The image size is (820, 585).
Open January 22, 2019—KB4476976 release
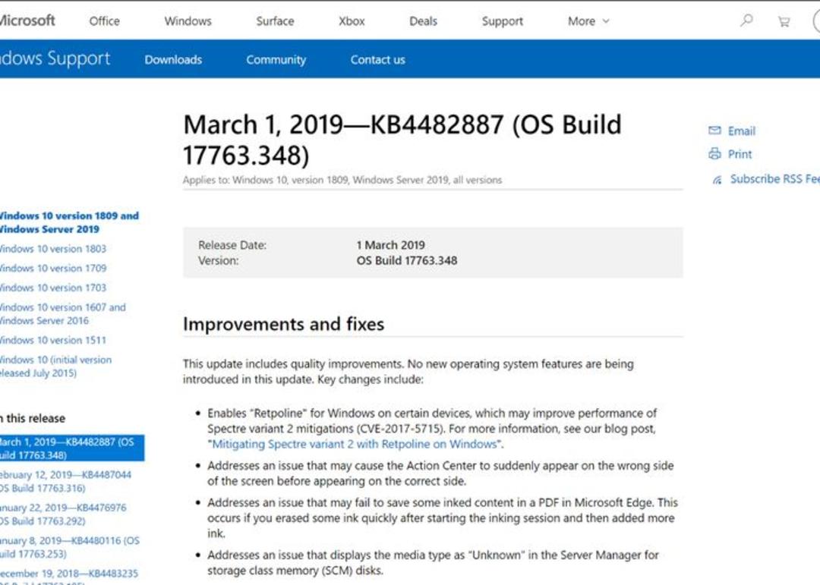click(x=63, y=514)
